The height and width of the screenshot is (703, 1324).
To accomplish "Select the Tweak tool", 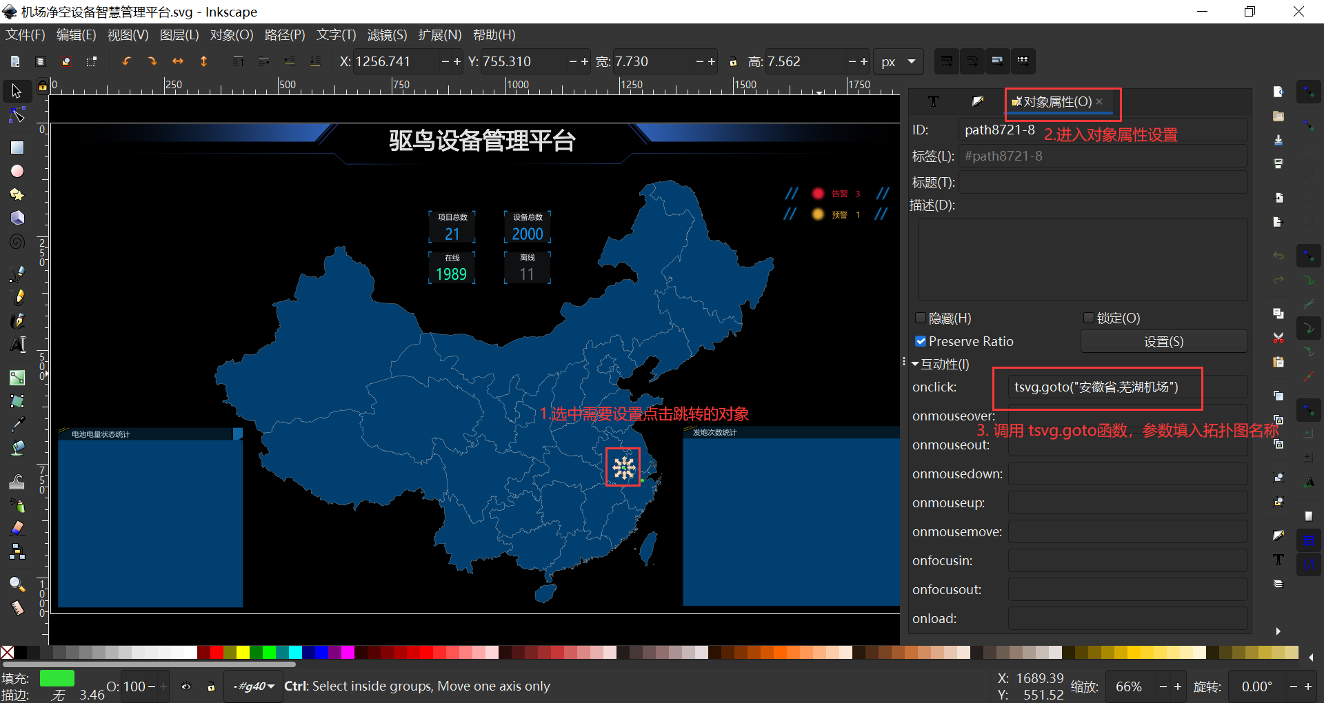I will 17,481.
